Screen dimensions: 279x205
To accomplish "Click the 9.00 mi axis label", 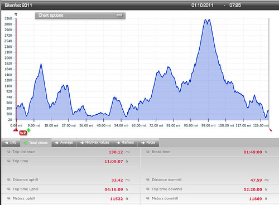I will [x=33, y=125].
